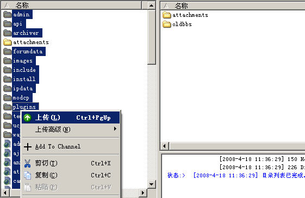Click the include folder icon

[x=8, y=70]
